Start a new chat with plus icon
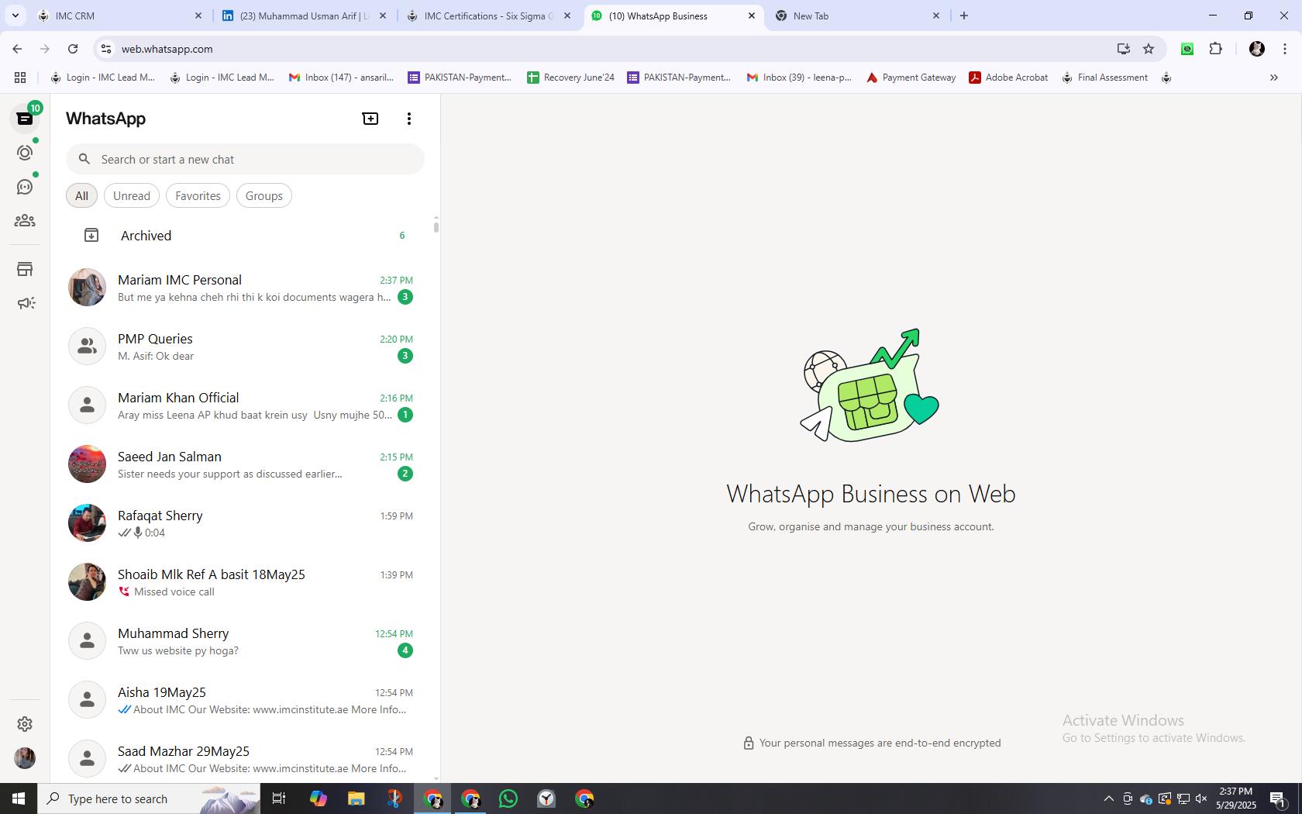Viewport: 1302px width, 814px height. point(370,119)
